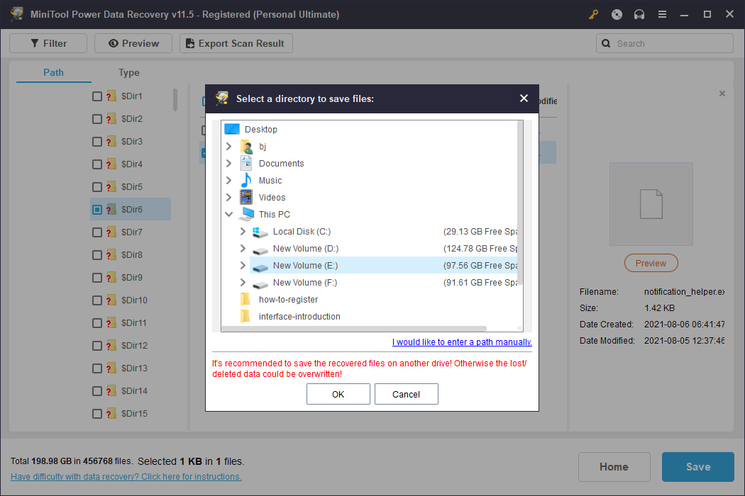Screen dimensions: 745x496
Task: Click the Preview toolbar button
Action: click(x=133, y=43)
